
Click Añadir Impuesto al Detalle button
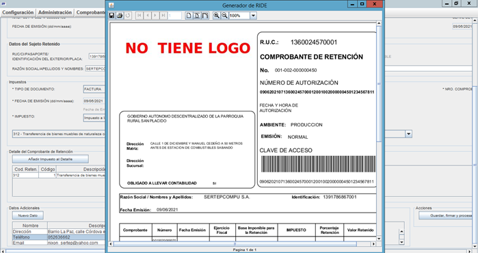coord(51,159)
